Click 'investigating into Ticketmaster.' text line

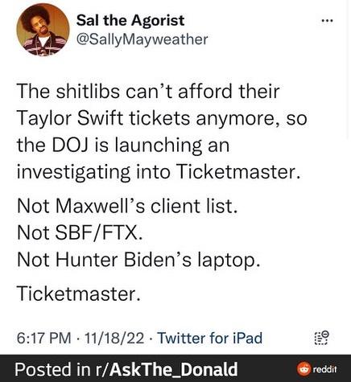click(x=158, y=172)
